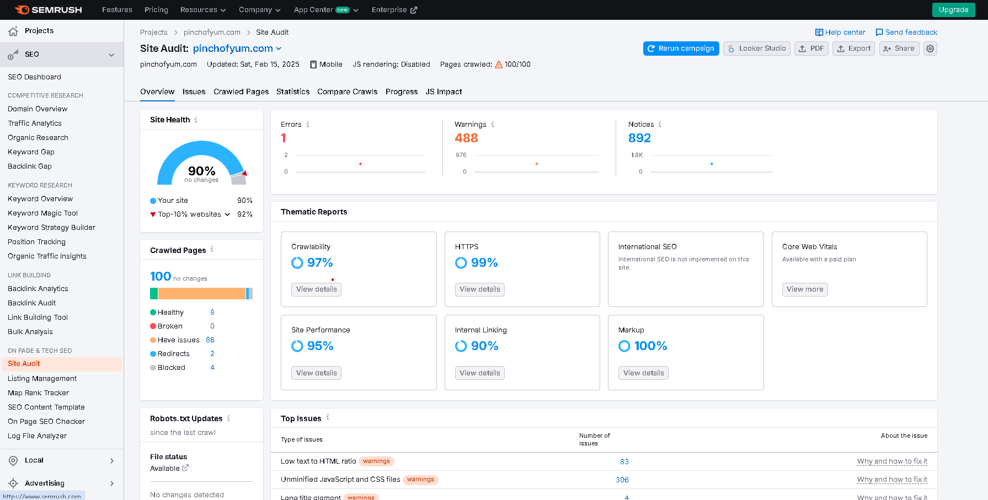Click the Enterprise external link icon
Image resolution: width=988 pixels, height=500 pixels.
tap(414, 10)
